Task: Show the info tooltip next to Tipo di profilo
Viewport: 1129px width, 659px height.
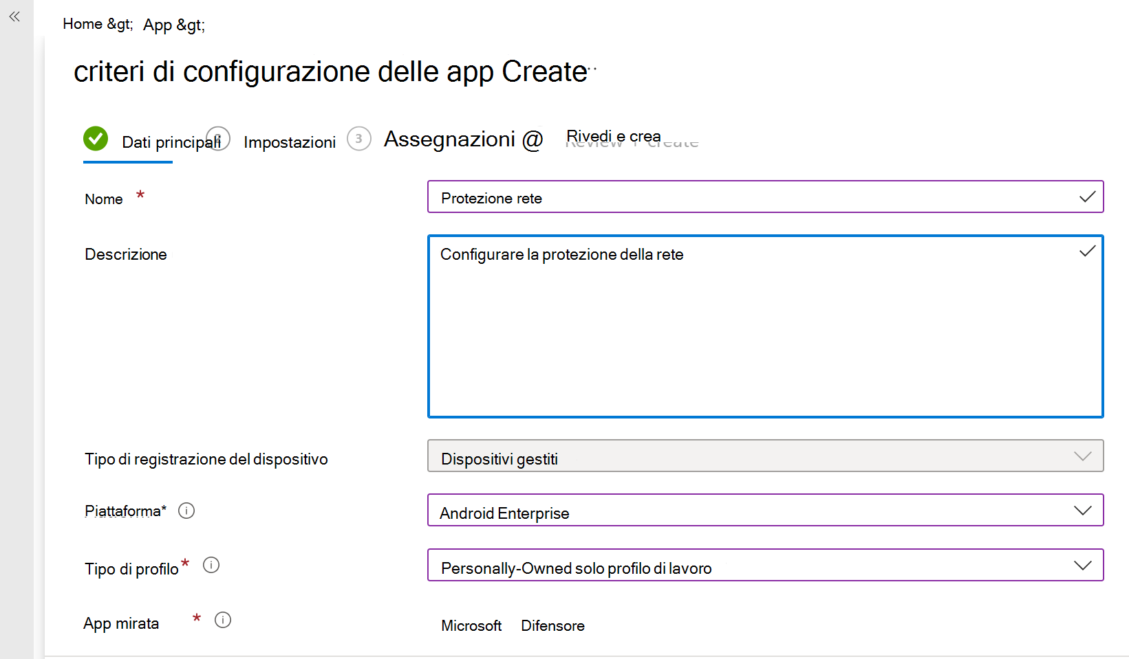Action: [211, 565]
